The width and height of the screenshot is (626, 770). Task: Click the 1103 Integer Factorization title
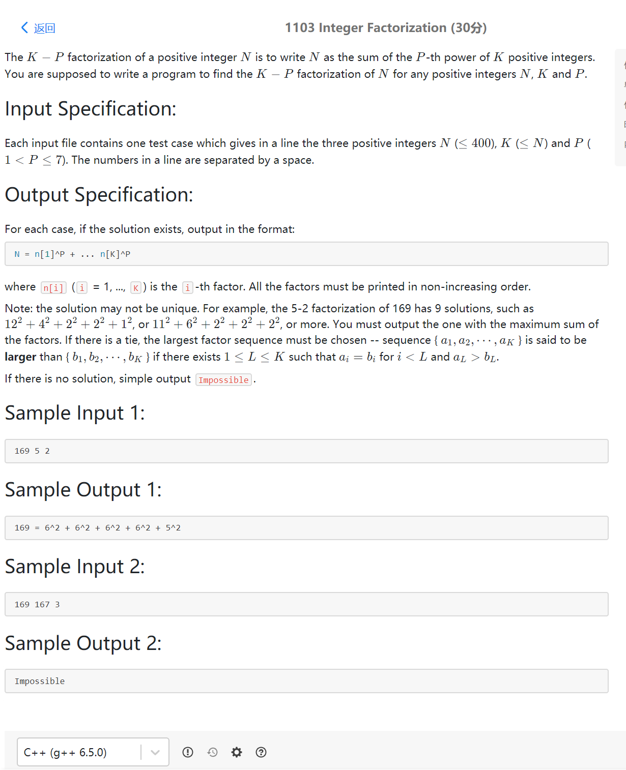coord(386,27)
